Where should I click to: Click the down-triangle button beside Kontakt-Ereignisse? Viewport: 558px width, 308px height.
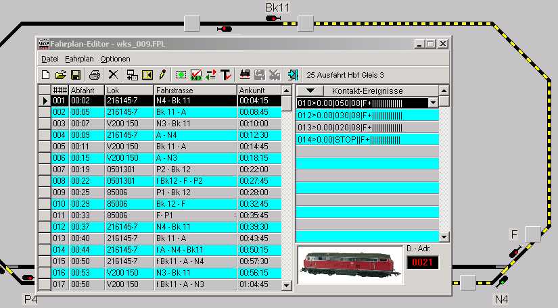[x=310, y=91]
